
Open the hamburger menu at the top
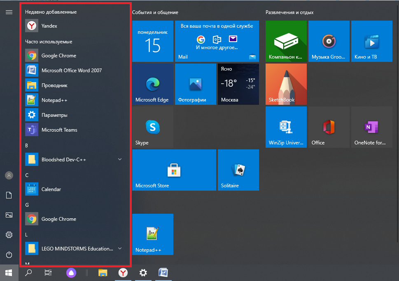click(9, 12)
